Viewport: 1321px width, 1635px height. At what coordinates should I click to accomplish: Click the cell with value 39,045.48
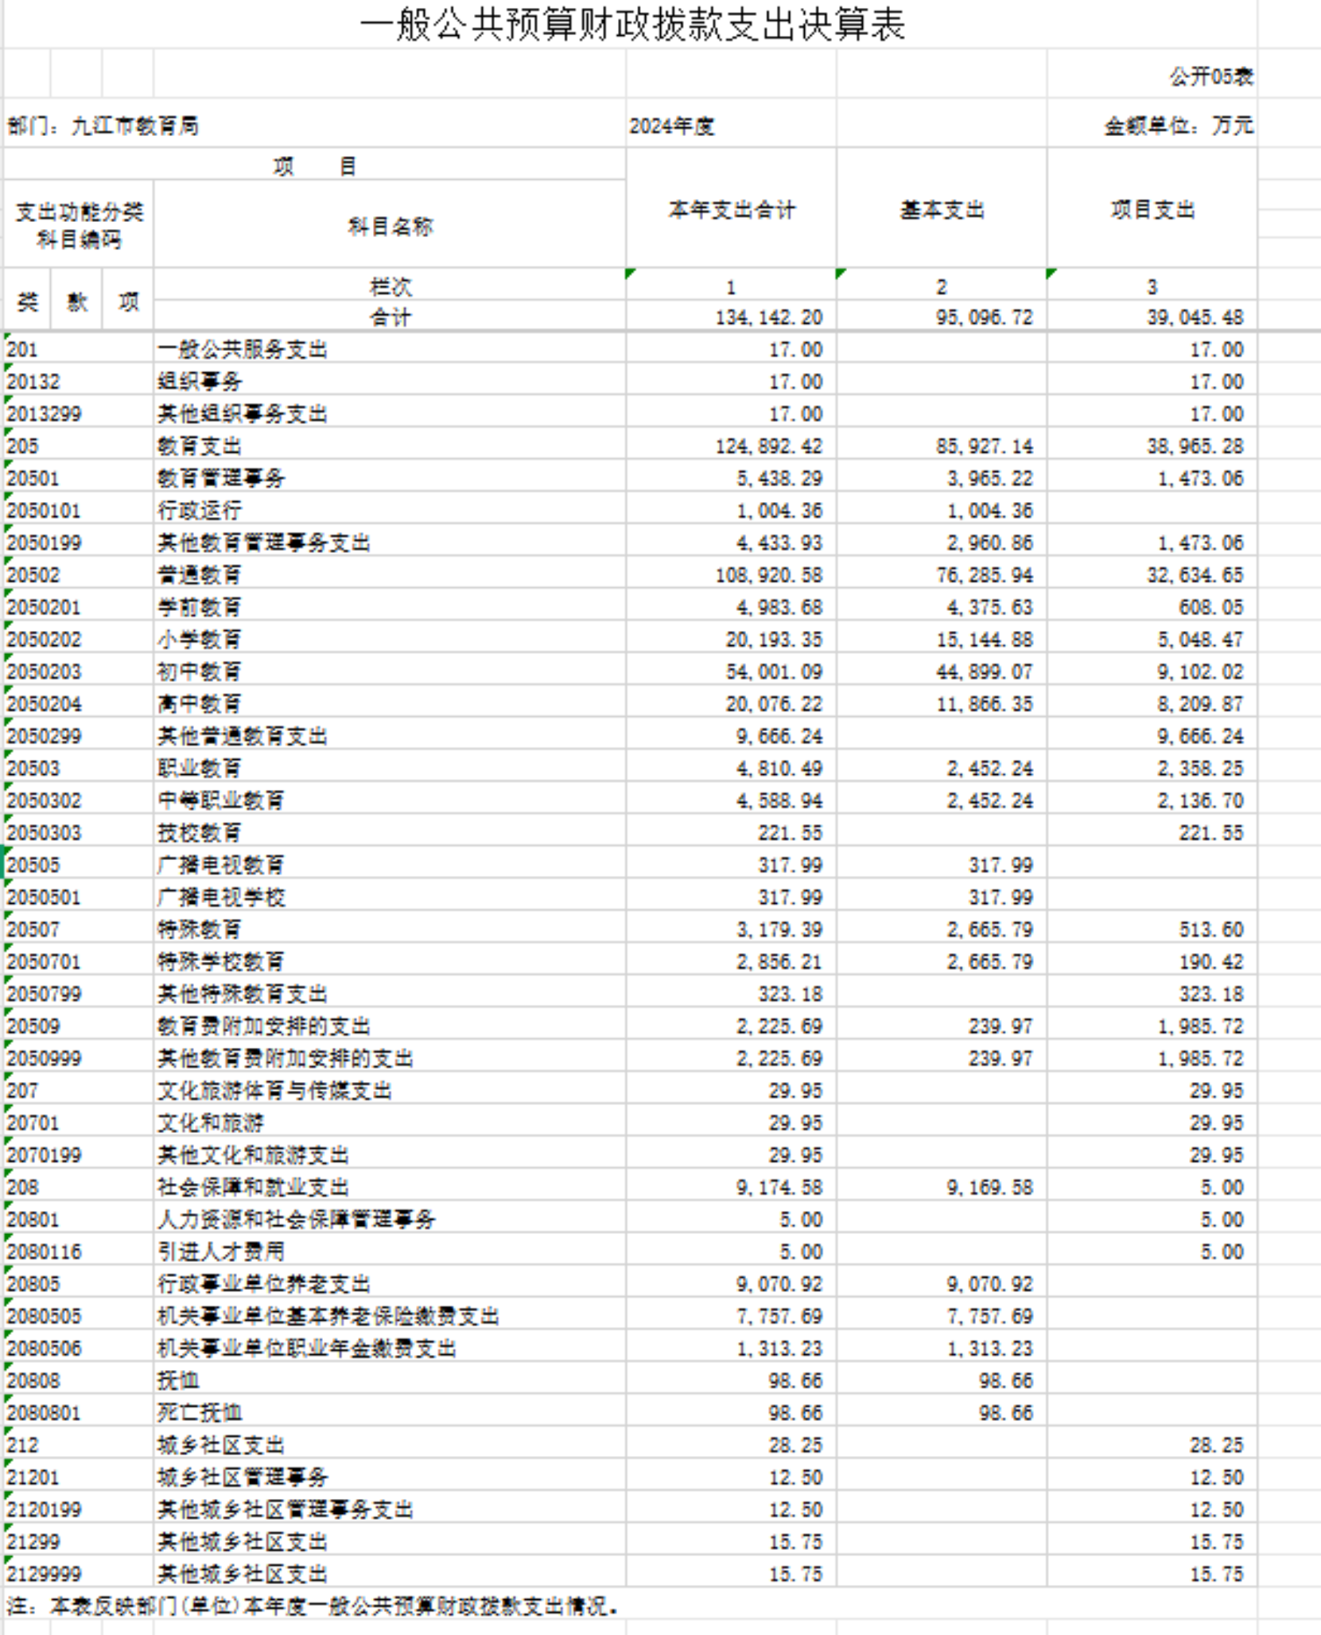click(1194, 317)
